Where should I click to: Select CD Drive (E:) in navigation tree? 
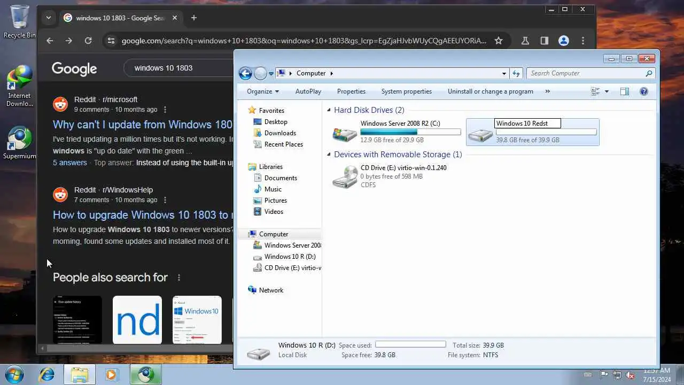292,268
